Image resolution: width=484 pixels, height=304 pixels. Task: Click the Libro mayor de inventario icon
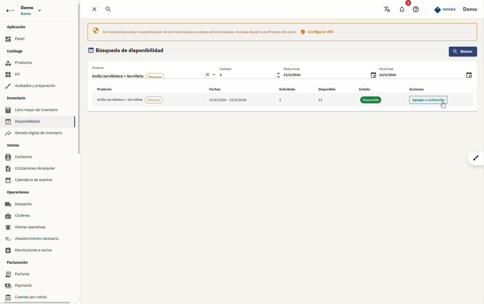coord(8,110)
